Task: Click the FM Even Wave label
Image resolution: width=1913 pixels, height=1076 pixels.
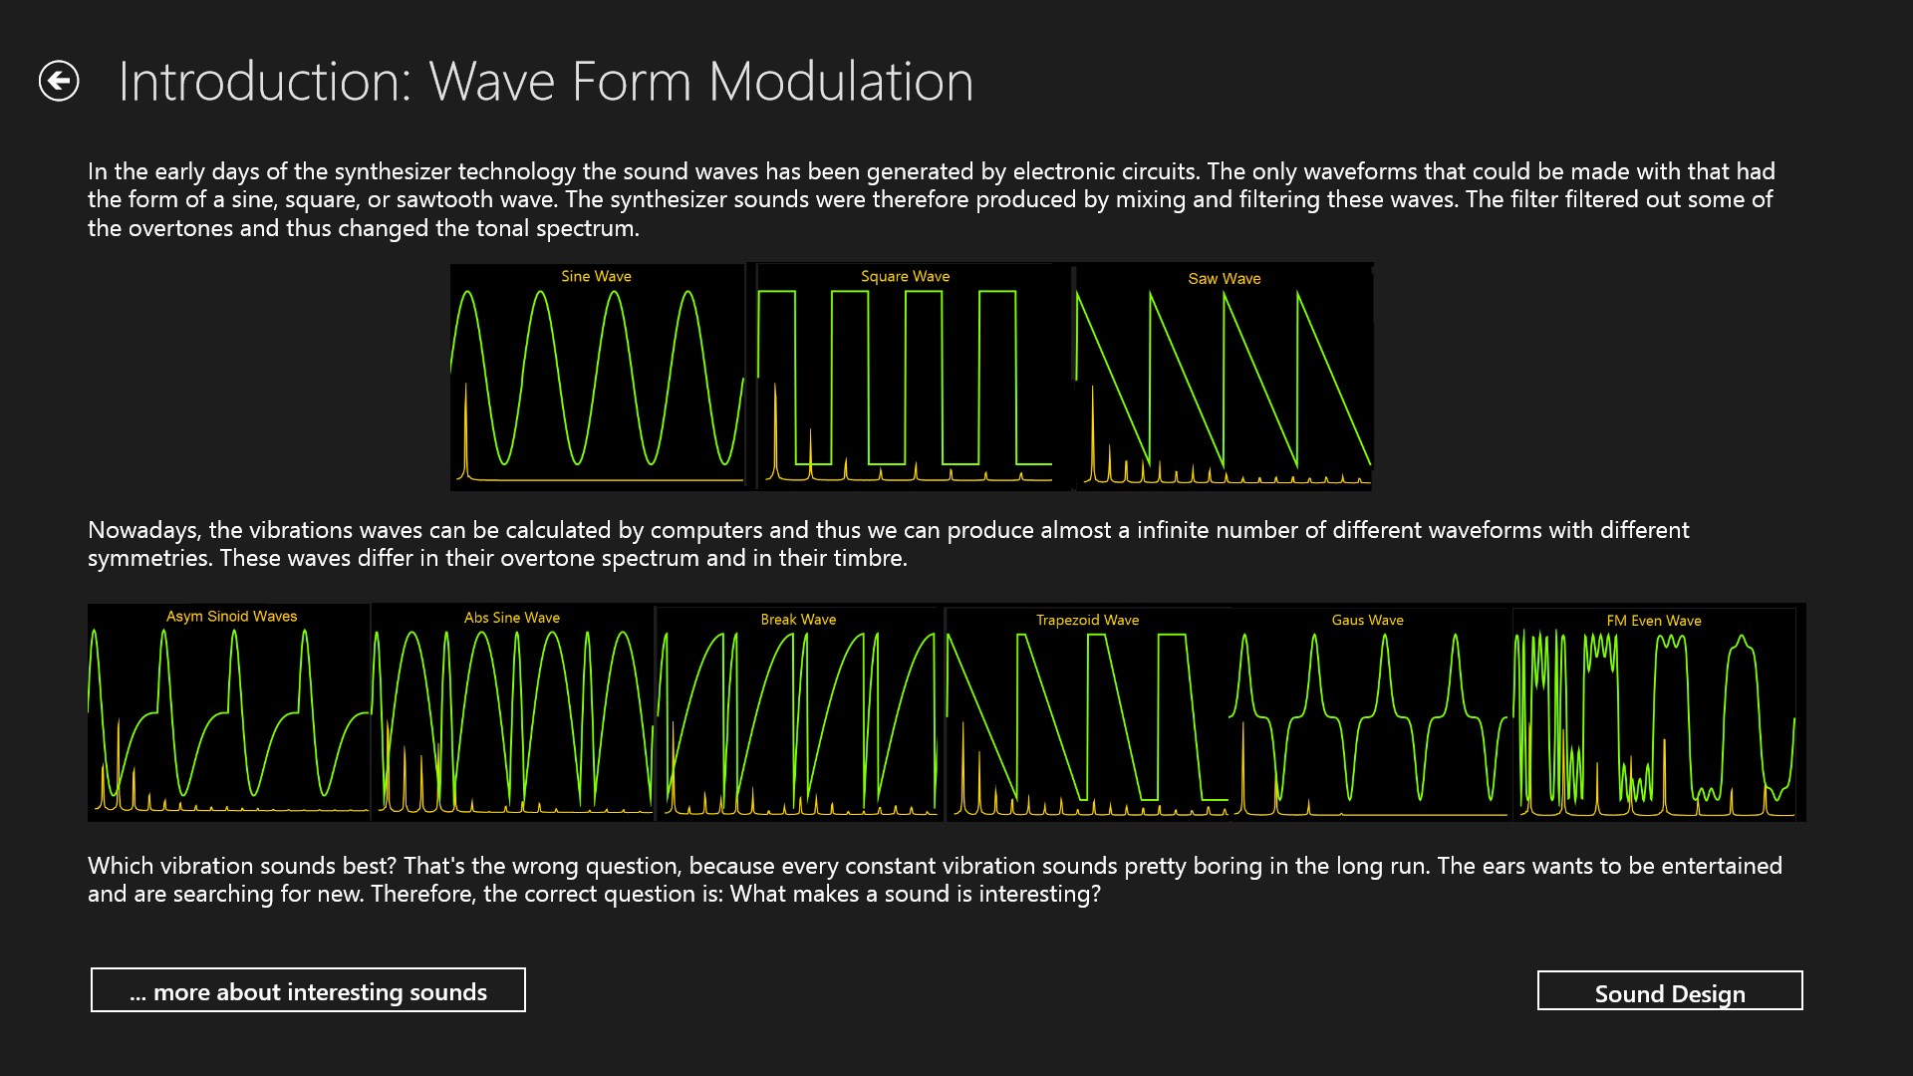Action: pyautogui.click(x=1656, y=621)
